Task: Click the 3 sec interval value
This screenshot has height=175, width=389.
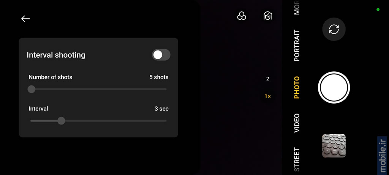Action: click(161, 109)
